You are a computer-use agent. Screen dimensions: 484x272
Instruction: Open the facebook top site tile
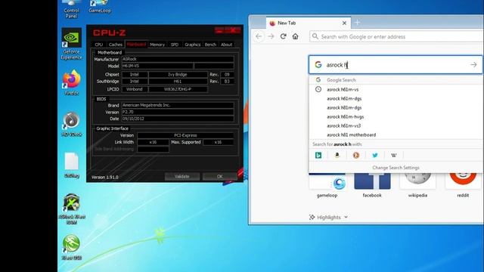pyautogui.click(x=372, y=185)
